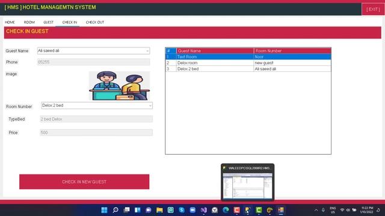Click the Ali saeed ali table cell
The image size is (385, 216).
(x=292, y=69)
